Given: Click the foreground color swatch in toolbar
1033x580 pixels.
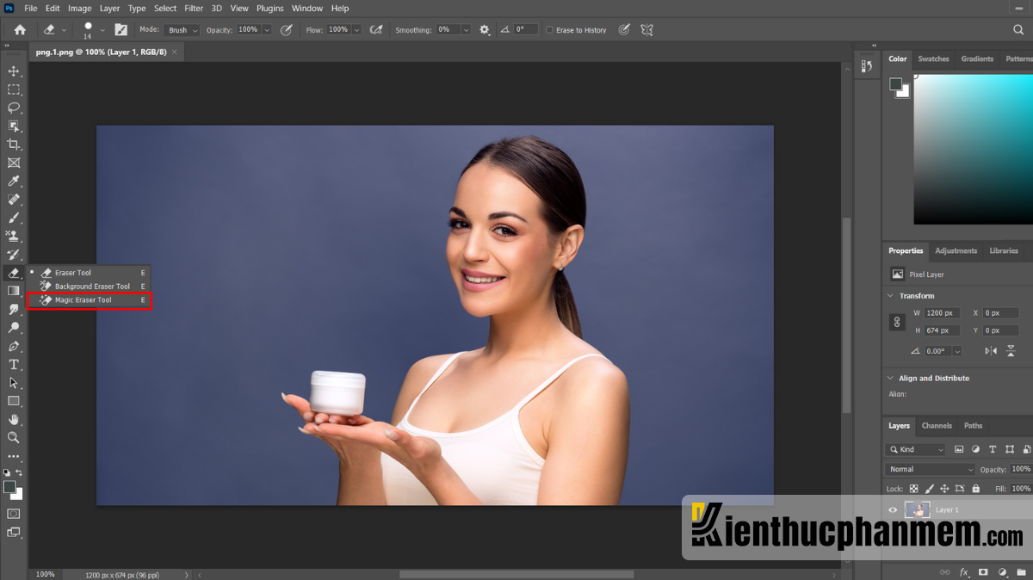Looking at the screenshot, I should click(x=9, y=487).
